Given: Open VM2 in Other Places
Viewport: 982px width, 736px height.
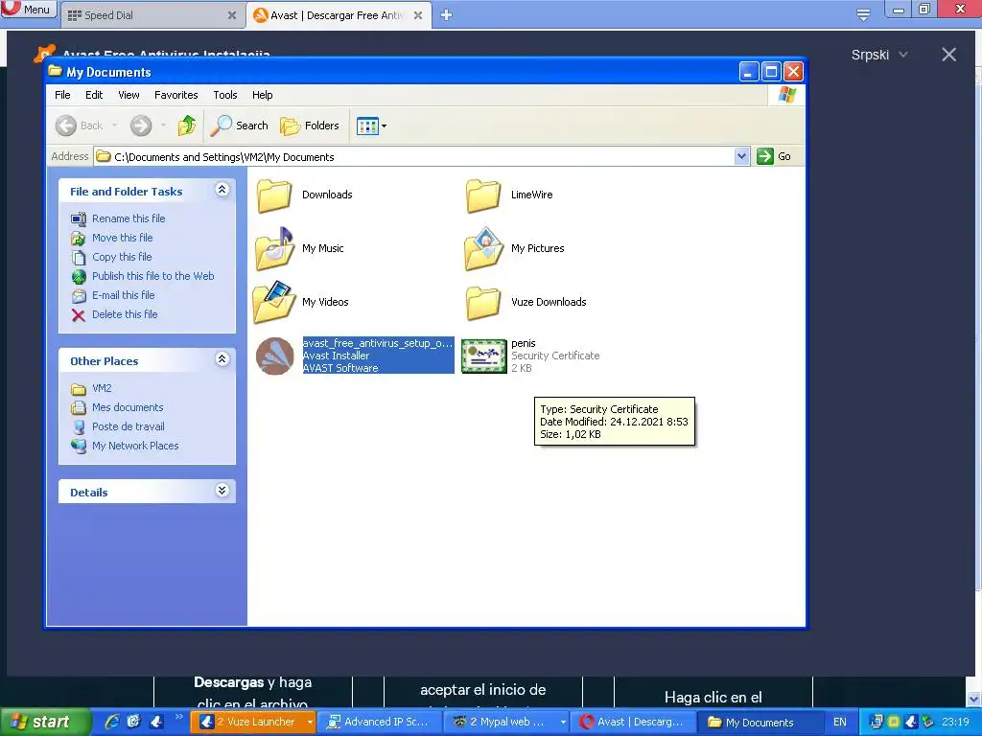Looking at the screenshot, I should tap(102, 388).
